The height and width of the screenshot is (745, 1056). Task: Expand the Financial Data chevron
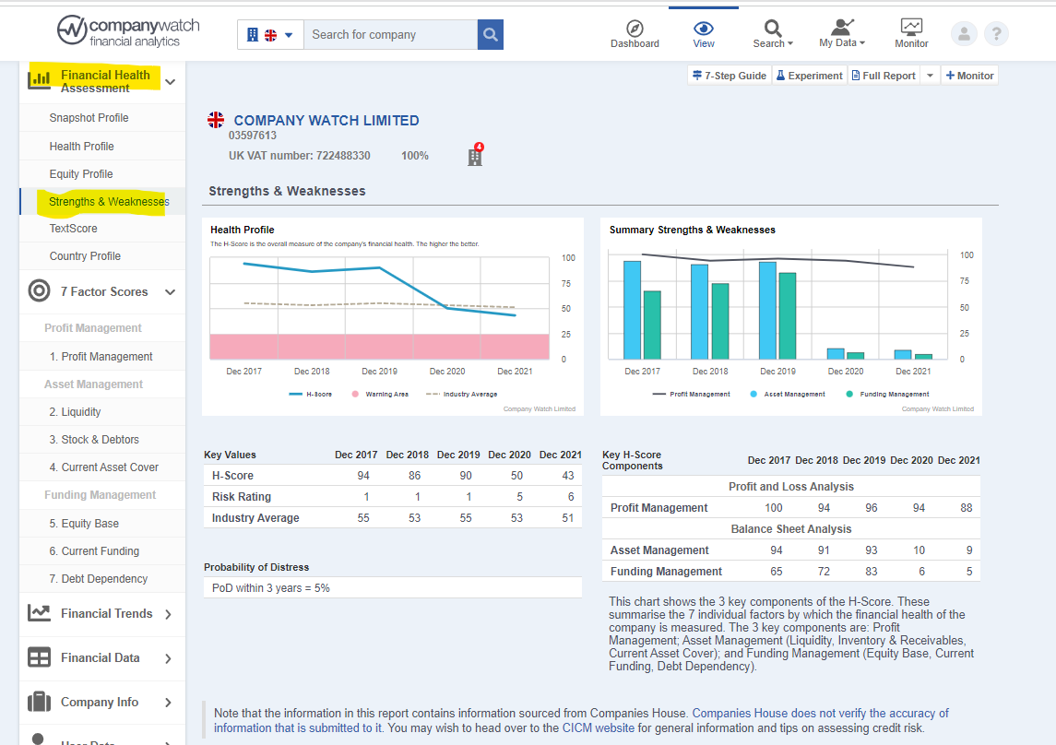(x=169, y=658)
